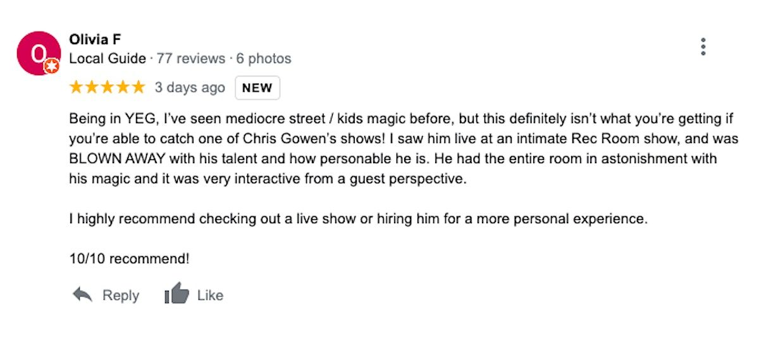Viewport: 759px width, 337px height.
Task: Open reviewer name Olivia F
Action: [x=95, y=39]
